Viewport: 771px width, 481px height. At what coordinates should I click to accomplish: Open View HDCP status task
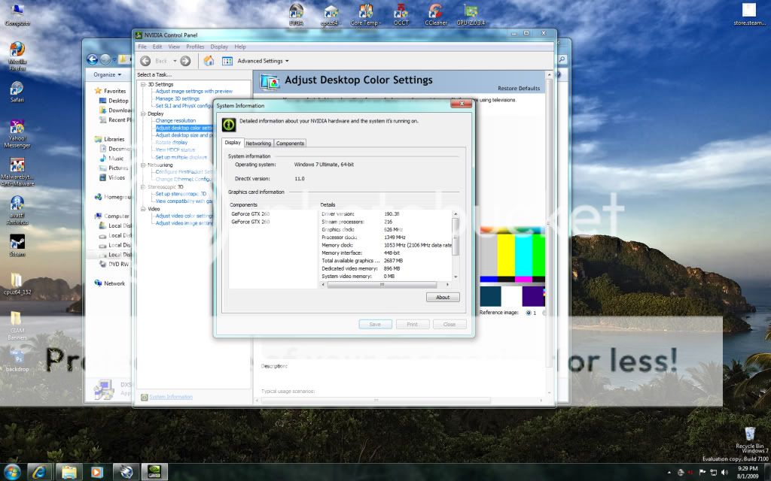tap(175, 150)
